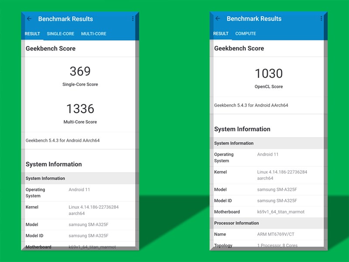The image size is (349, 262).
Task: Tap Geekbench Score heading on right screen
Action: (x=239, y=48)
